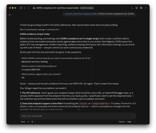Select the '6clicks recipes' tag
This screenshot has height=133, width=156.
pyautogui.click(x=87, y=8)
